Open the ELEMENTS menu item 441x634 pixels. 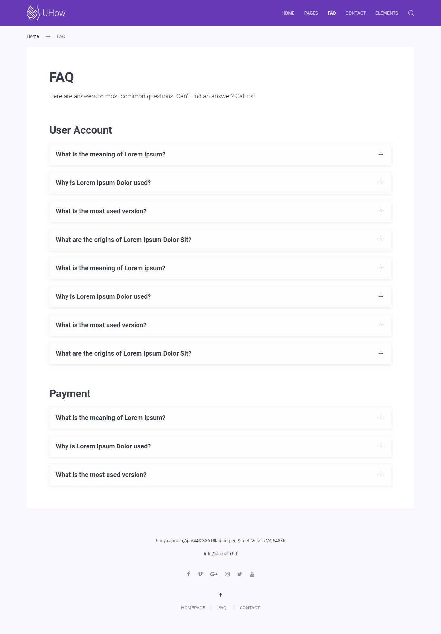pyautogui.click(x=386, y=13)
